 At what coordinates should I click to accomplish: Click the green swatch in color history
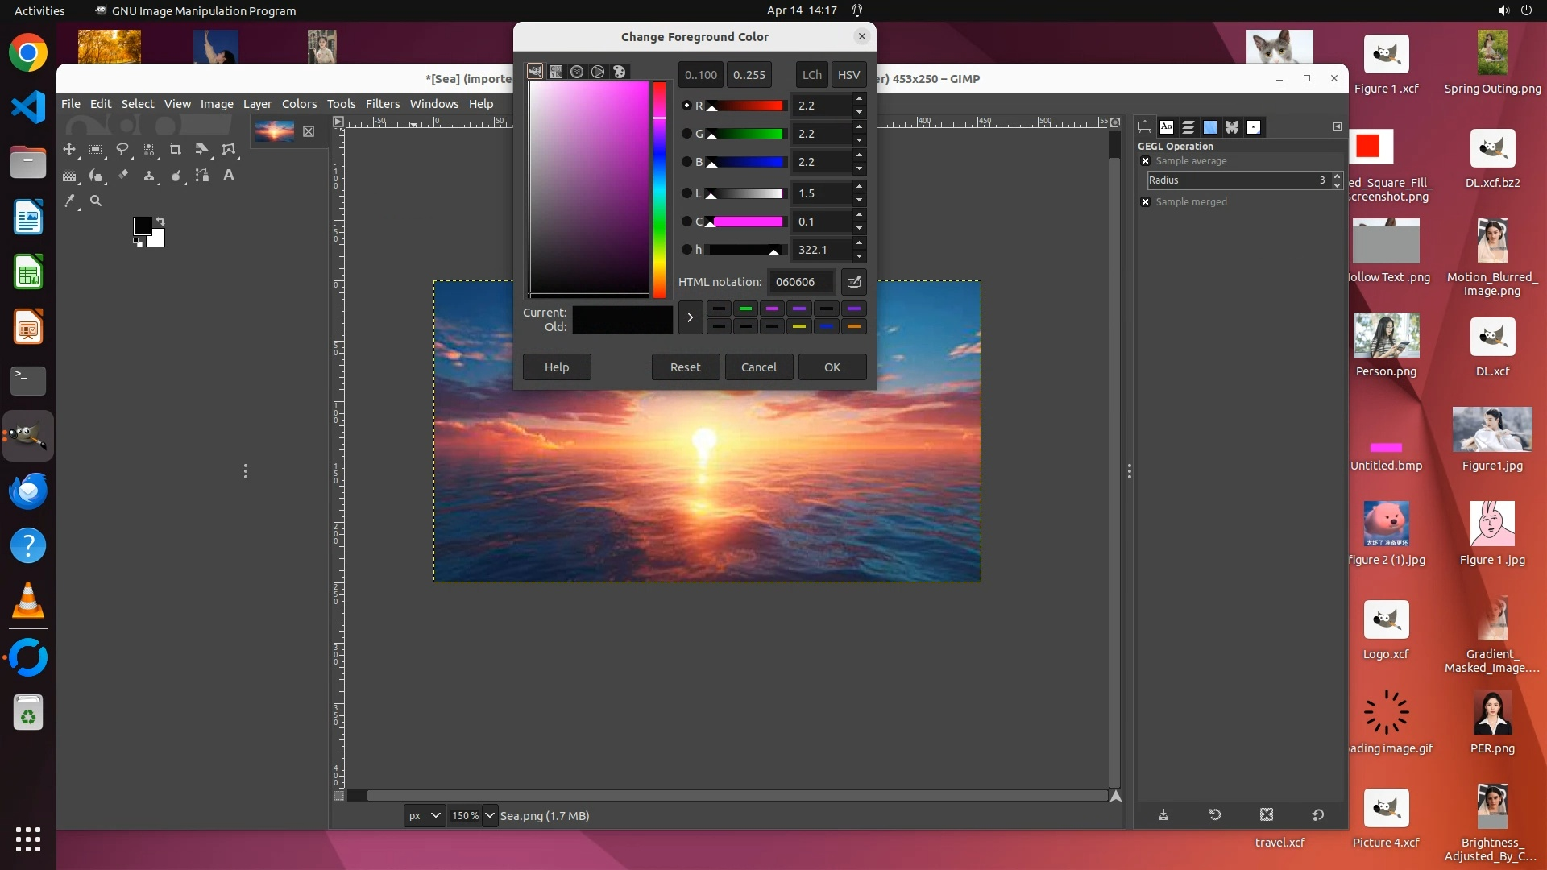pyautogui.click(x=745, y=309)
